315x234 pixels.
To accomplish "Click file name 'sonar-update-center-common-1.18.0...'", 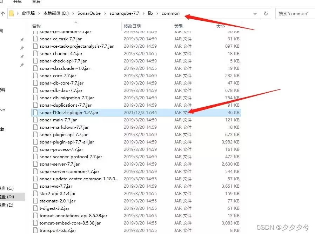I will point(79,179).
